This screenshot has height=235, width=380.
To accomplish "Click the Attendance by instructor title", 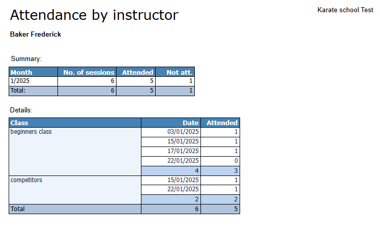I will (94, 15).
